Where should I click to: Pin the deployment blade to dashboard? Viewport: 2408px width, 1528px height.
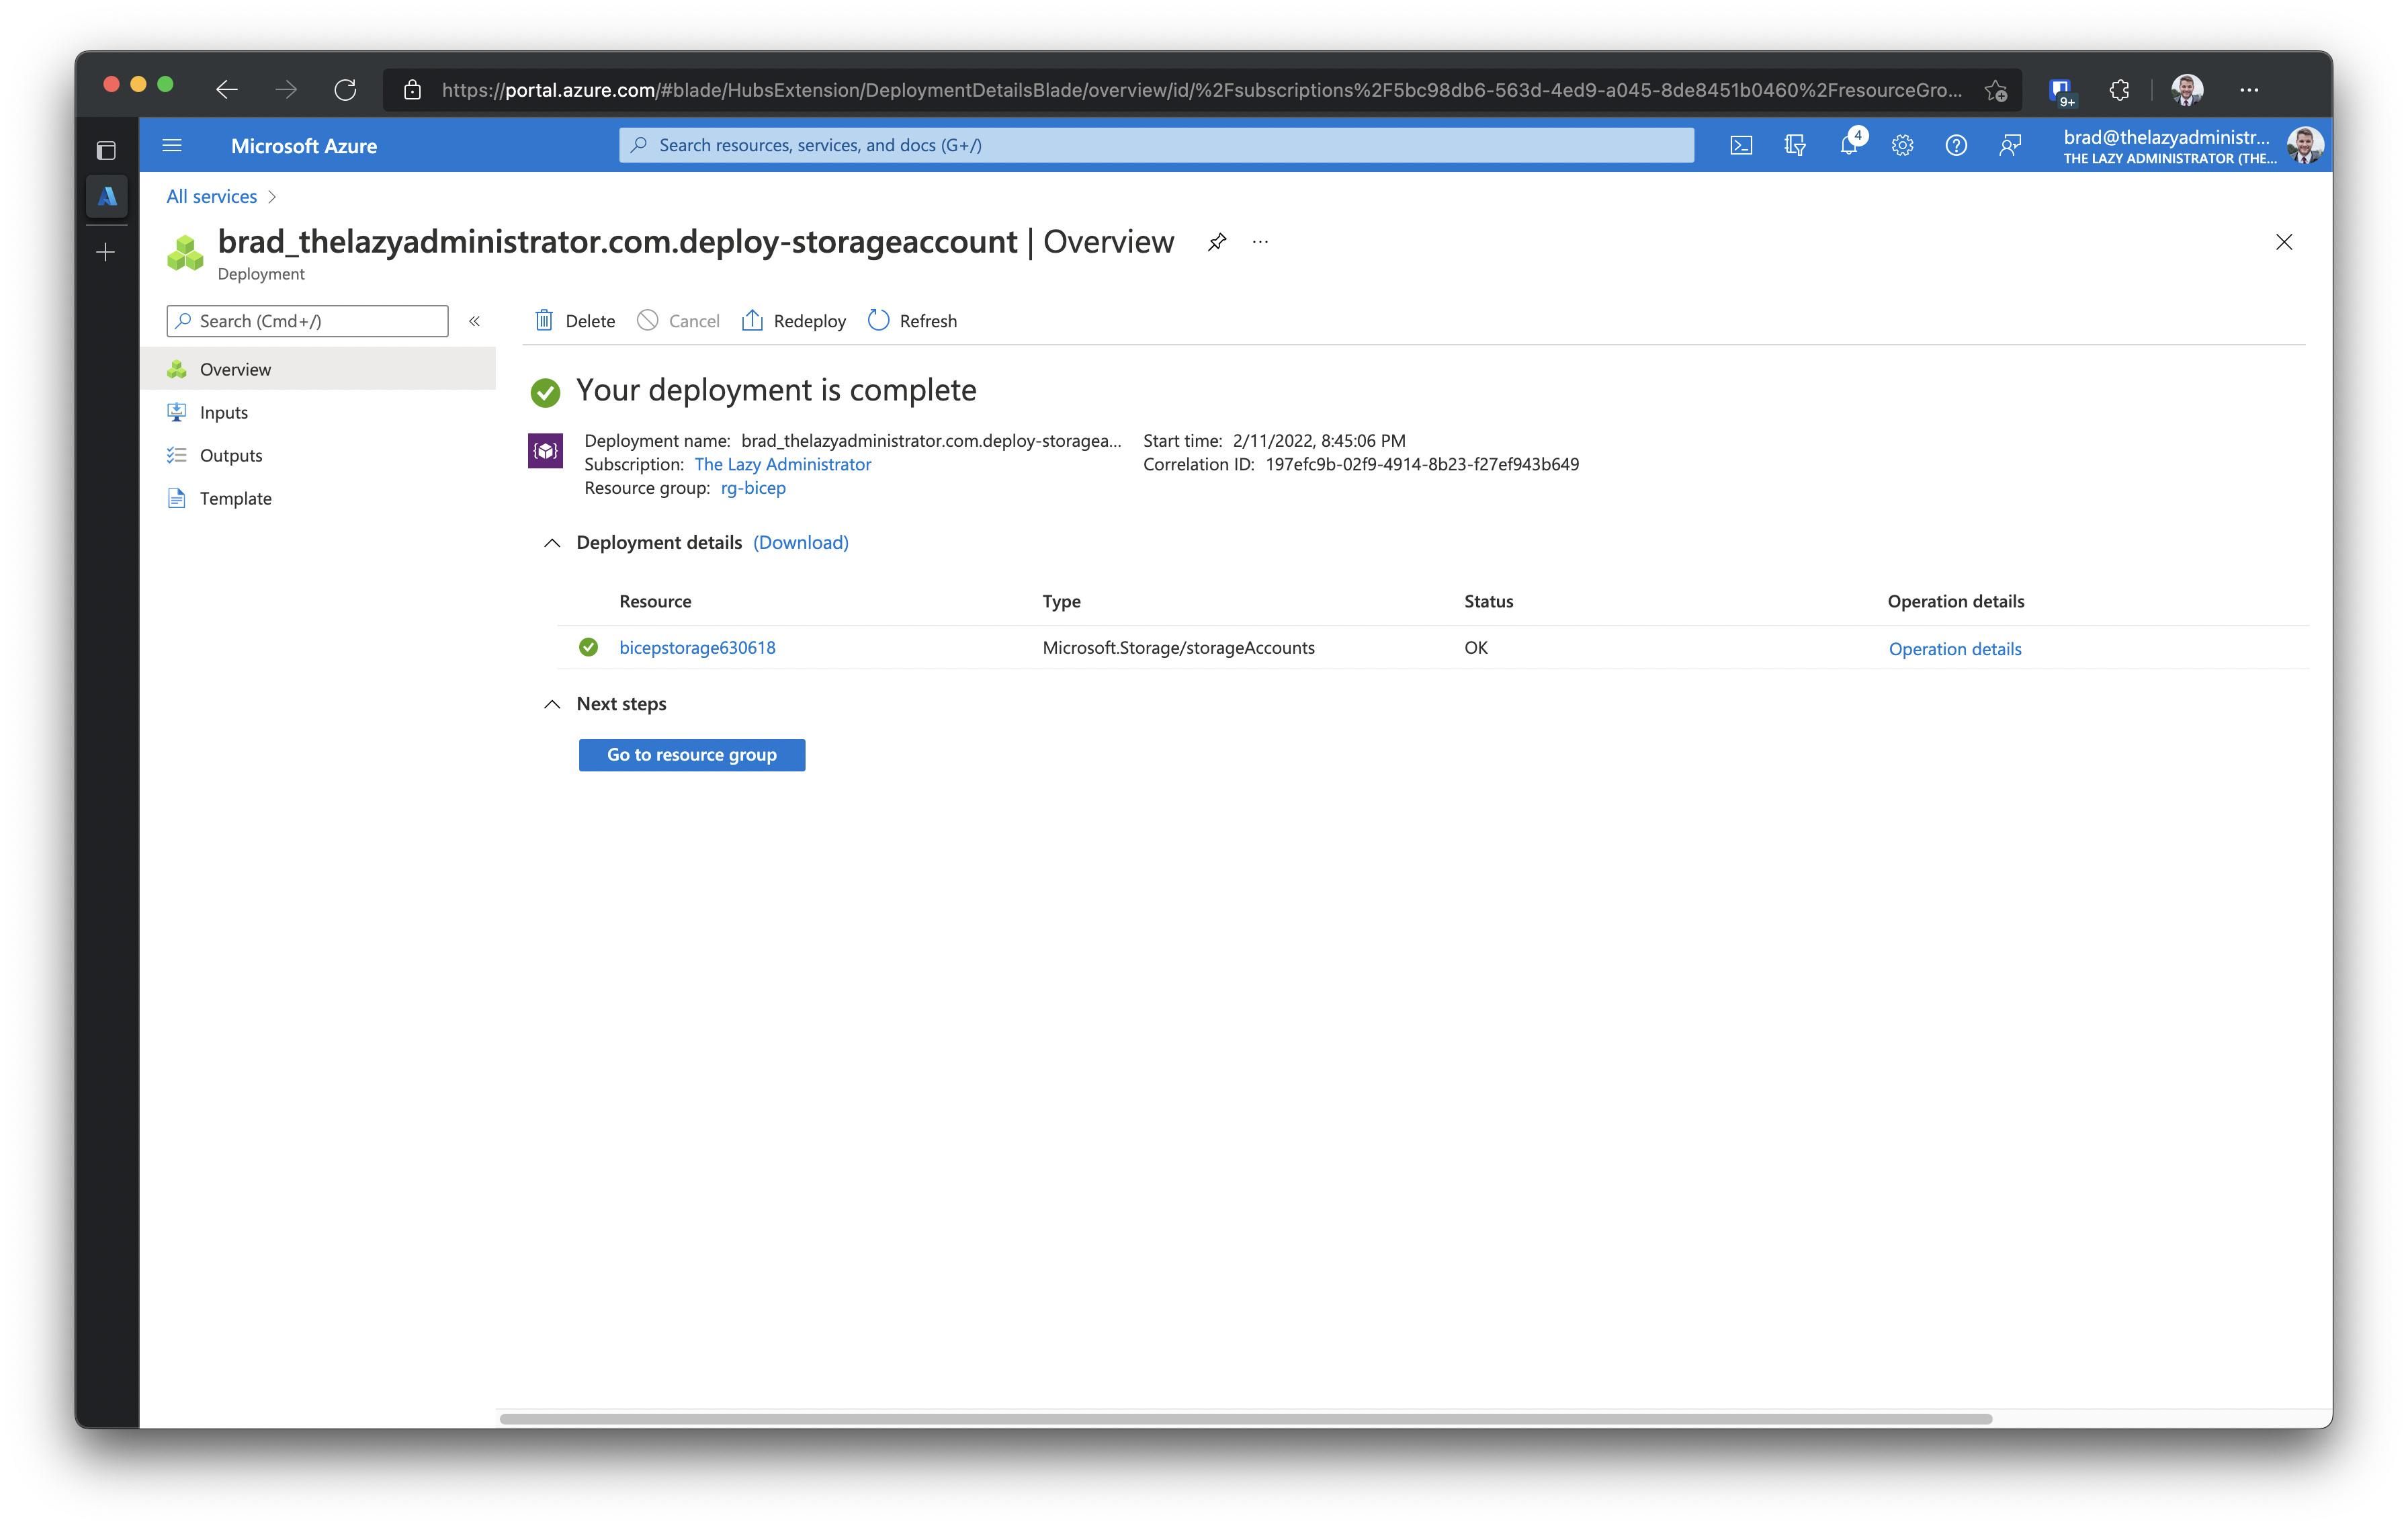[x=1217, y=242]
